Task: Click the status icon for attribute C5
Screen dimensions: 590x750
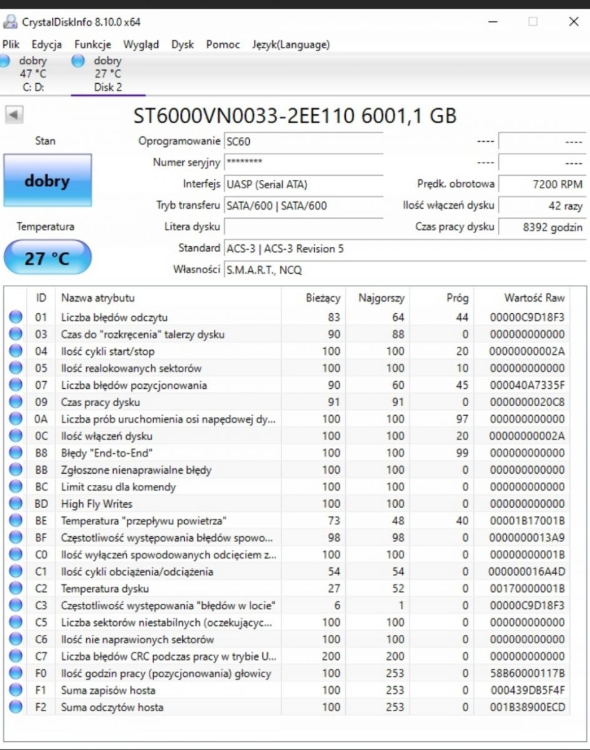Action: point(15,622)
